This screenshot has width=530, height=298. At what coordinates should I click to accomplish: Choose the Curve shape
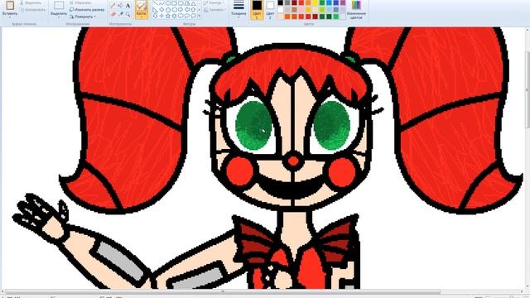(162, 3)
